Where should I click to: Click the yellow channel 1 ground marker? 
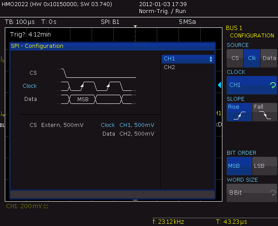(3, 114)
